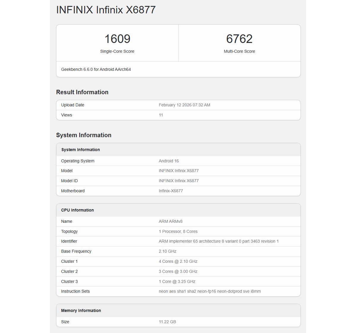Select the Single-Core Score value 1609

coord(117,39)
